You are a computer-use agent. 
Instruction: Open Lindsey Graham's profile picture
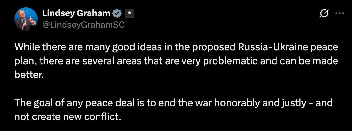click(x=26, y=19)
